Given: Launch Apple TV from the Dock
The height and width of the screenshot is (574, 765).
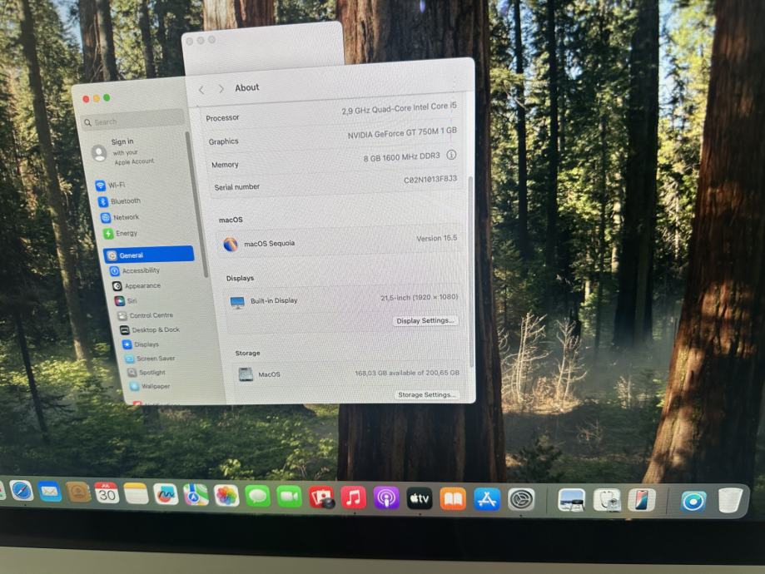Looking at the screenshot, I should click(420, 499).
